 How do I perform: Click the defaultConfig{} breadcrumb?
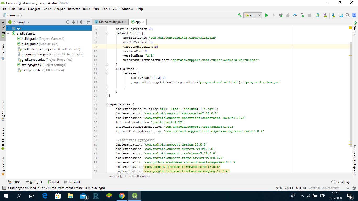click(139, 176)
